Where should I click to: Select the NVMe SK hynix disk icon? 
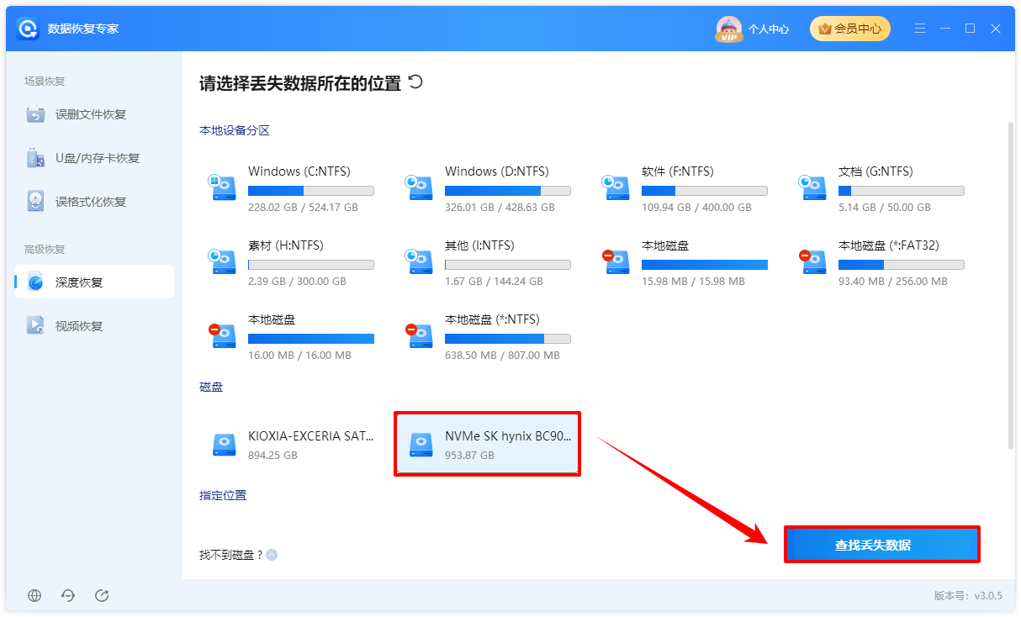point(421,445)
